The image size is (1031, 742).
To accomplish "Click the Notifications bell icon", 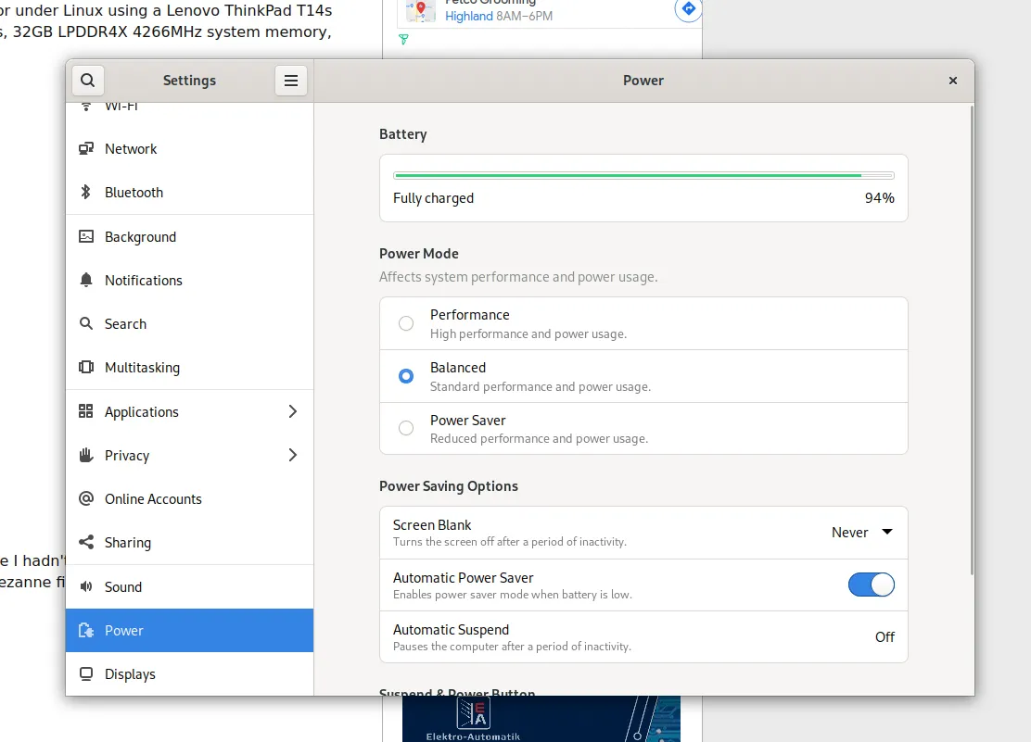I will tap(86, 280).
